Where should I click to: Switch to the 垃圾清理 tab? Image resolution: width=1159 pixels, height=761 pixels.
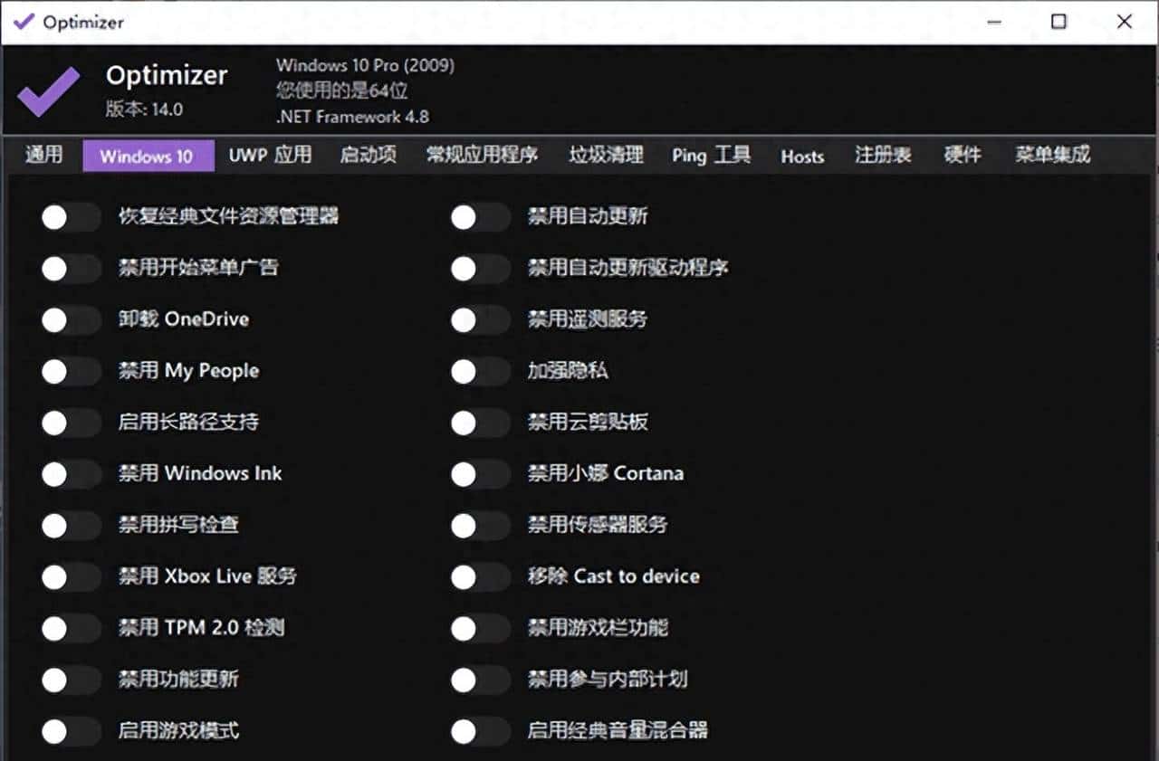point(605,155)
